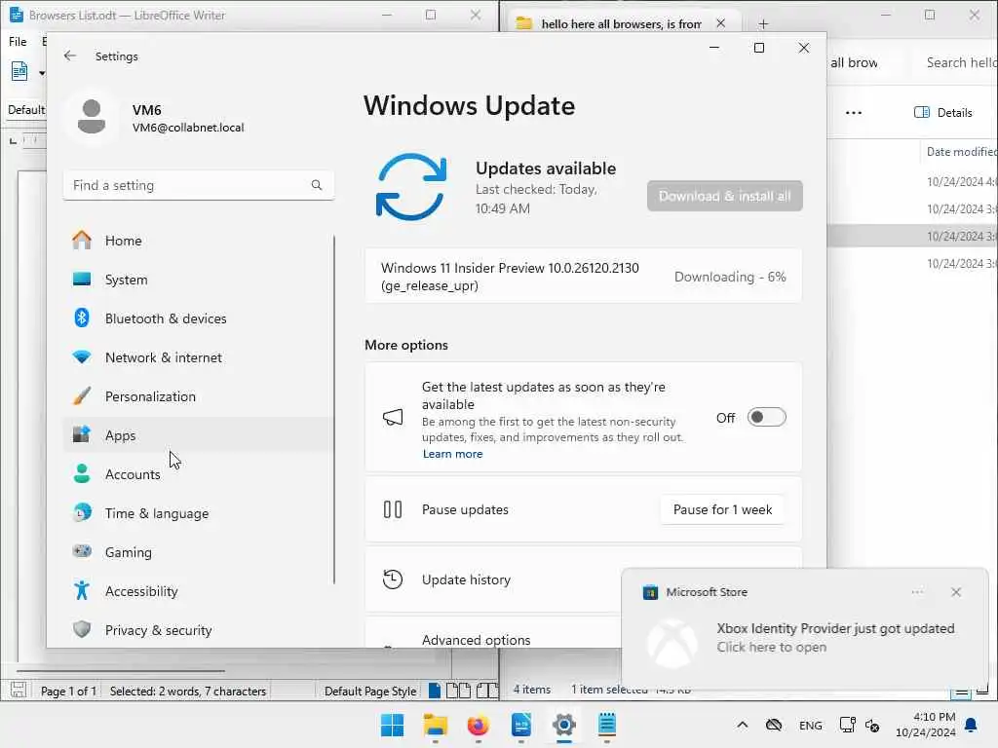Click ENG language indicator in the tray
This screenshot has width=998, height=748.
[810, 725]
